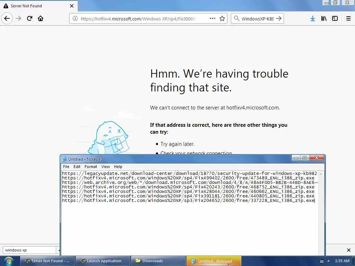Open the Library icon in the Firefox toolbar

324,18
